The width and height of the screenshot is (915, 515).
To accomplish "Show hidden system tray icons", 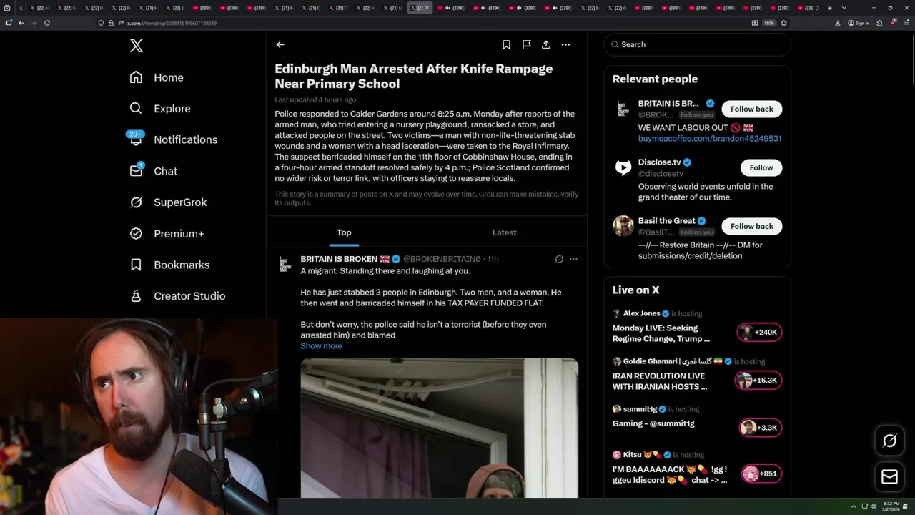I will pos(853,506).
